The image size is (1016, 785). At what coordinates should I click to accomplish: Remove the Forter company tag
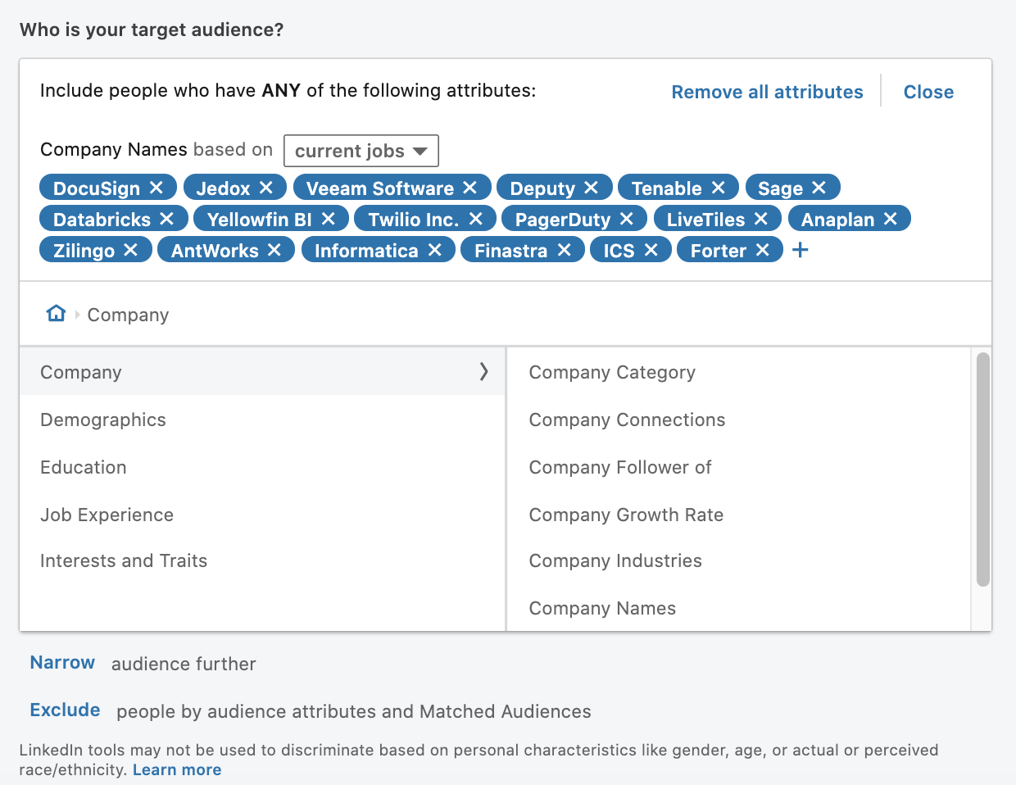click(763, 250)
